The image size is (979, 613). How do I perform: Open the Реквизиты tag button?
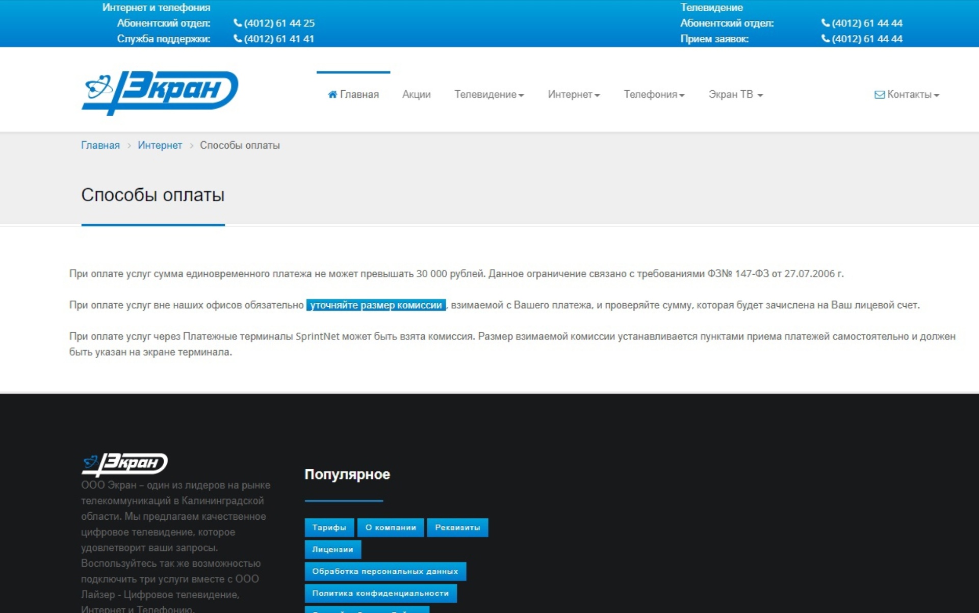pyautogui.click(x=457, y=527)
